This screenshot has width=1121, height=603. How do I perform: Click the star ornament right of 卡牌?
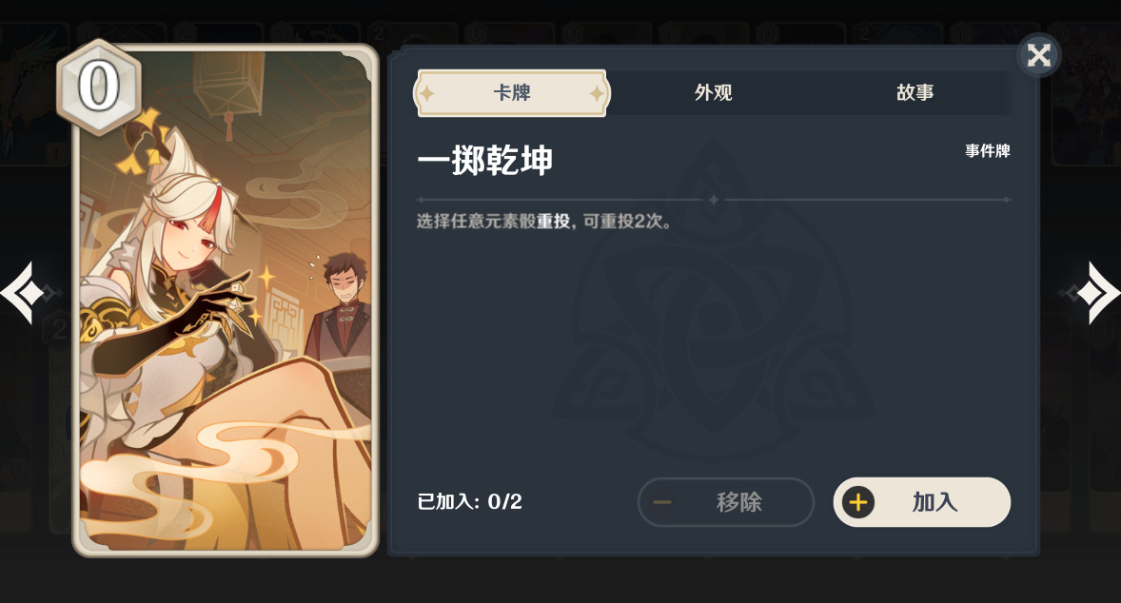597,93
